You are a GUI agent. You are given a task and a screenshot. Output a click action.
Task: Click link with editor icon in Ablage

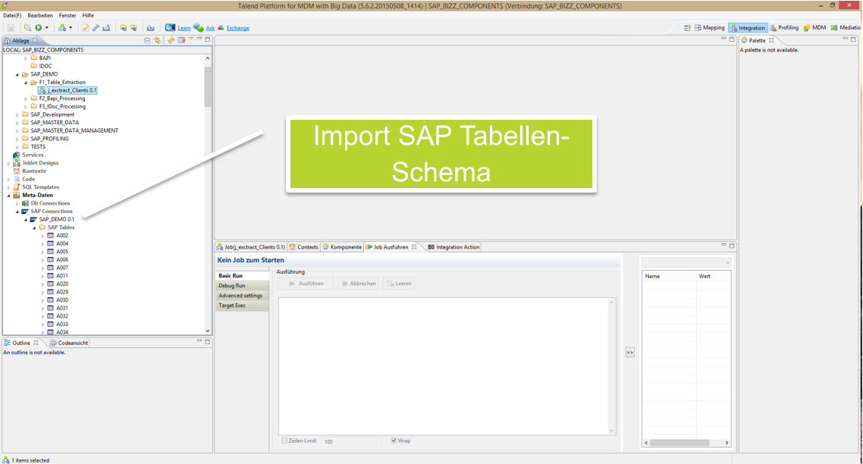click(158, 40)
